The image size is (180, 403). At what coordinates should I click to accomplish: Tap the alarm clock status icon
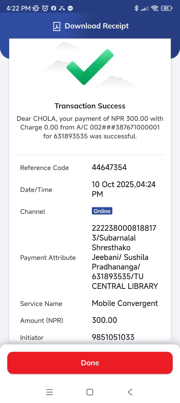(x=45, y=8)
